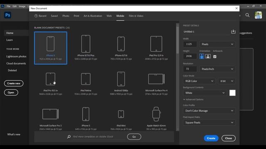266x149 pixels.
Task: Click the Close button
Action: (229, 138)
